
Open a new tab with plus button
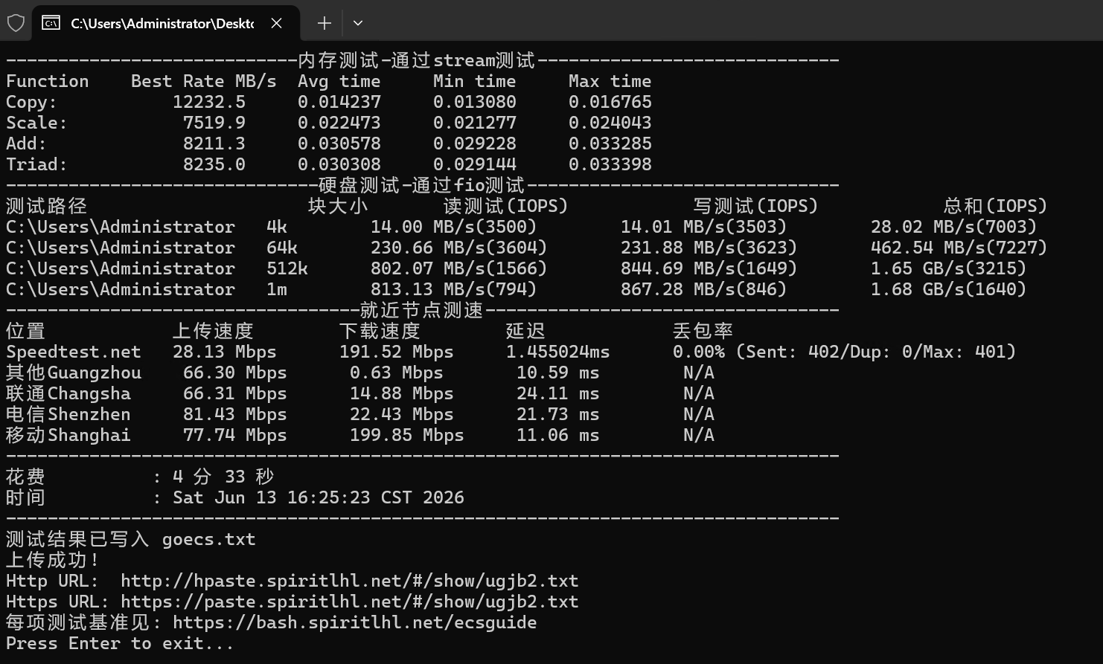[x=324, y=23]
